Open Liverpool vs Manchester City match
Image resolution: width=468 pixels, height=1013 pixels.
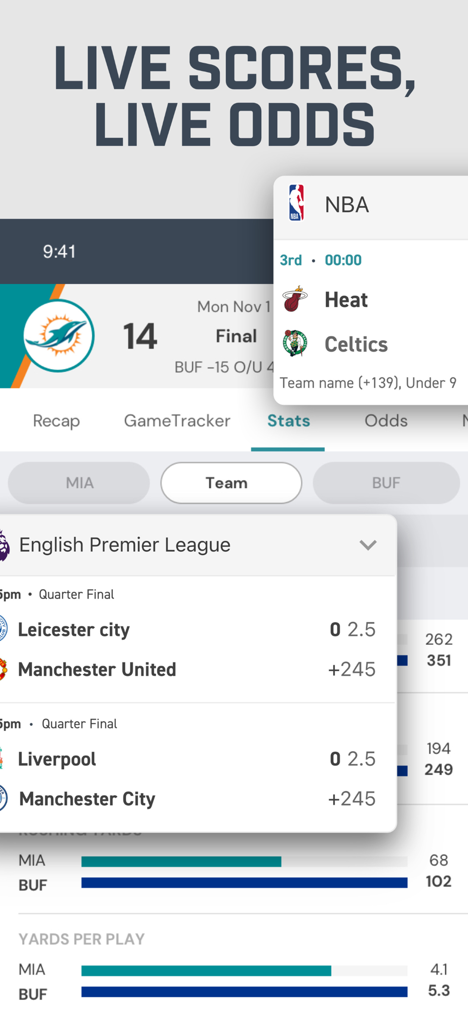point(198,767)
